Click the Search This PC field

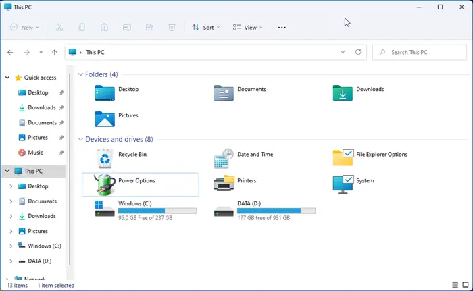pyautogui.click(x=420, y=53)
